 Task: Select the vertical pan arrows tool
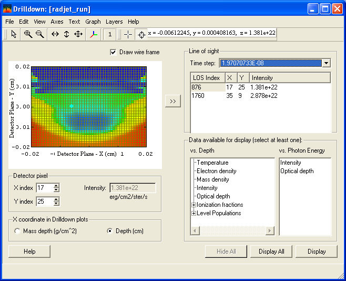click(66, 34)
